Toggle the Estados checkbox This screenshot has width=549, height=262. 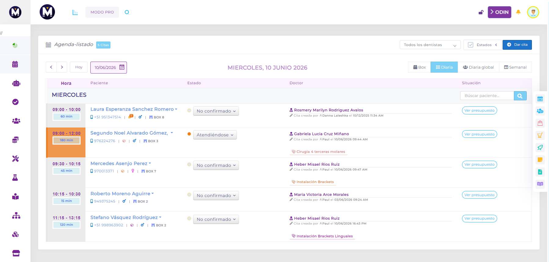pyautogui.click(x=471, y=45)
